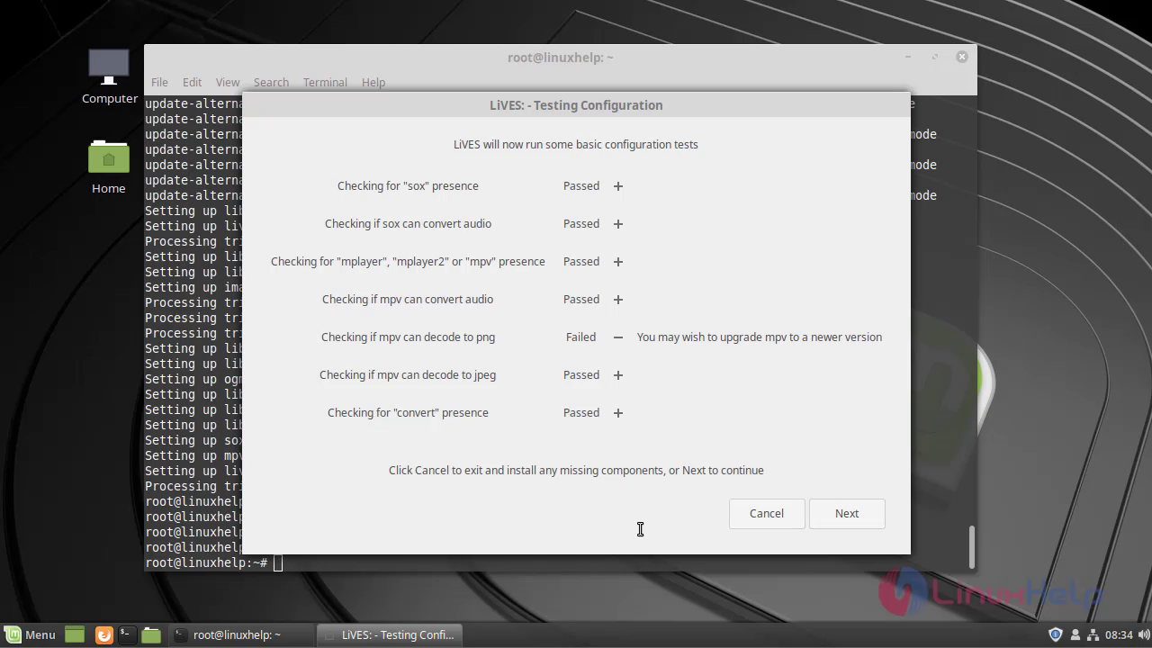Image resolution: width=1152 pixels, height=648 pixels.
Task: Maximize the terminal window
Action: (935, 57)
